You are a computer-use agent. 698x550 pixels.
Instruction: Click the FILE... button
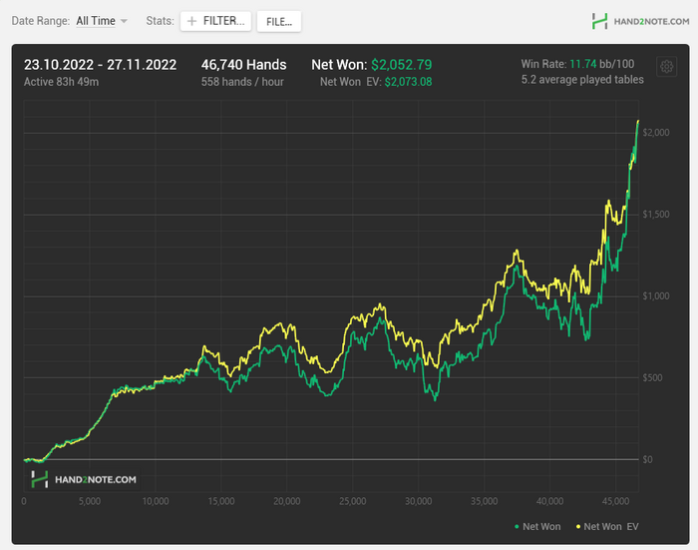tap(278, 21)
